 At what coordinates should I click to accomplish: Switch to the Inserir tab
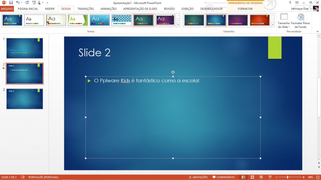[x=50, y=9]
